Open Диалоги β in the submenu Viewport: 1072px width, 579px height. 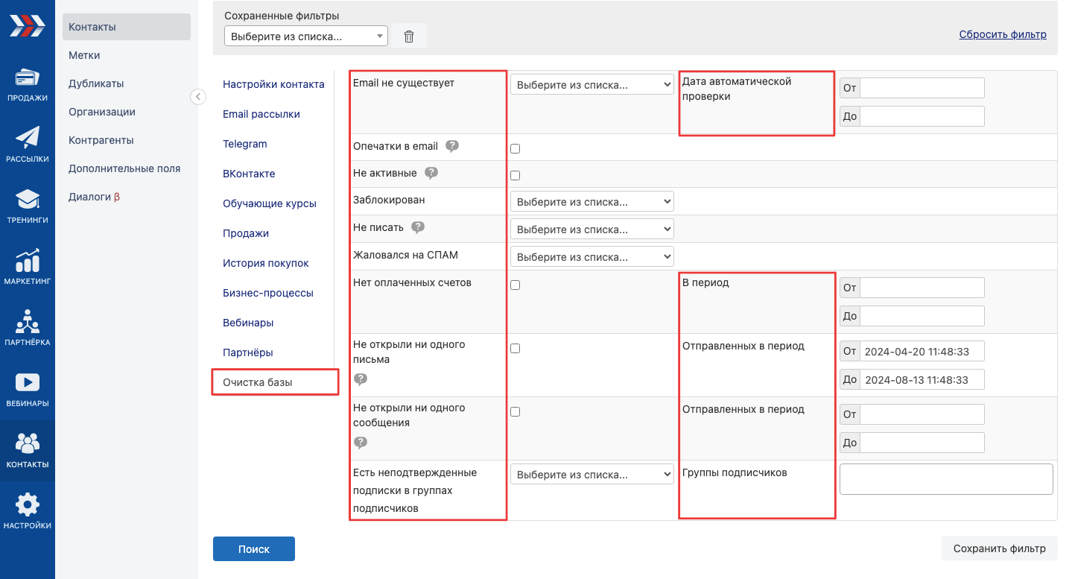pos(94,197)
